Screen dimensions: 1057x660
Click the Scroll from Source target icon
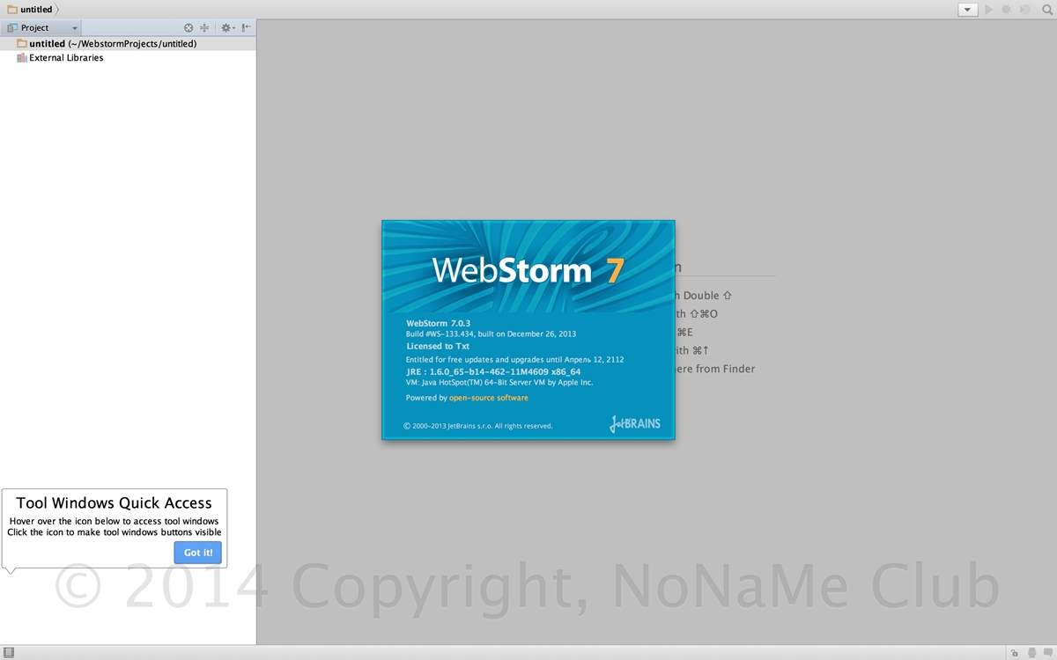tap(188, 28)
